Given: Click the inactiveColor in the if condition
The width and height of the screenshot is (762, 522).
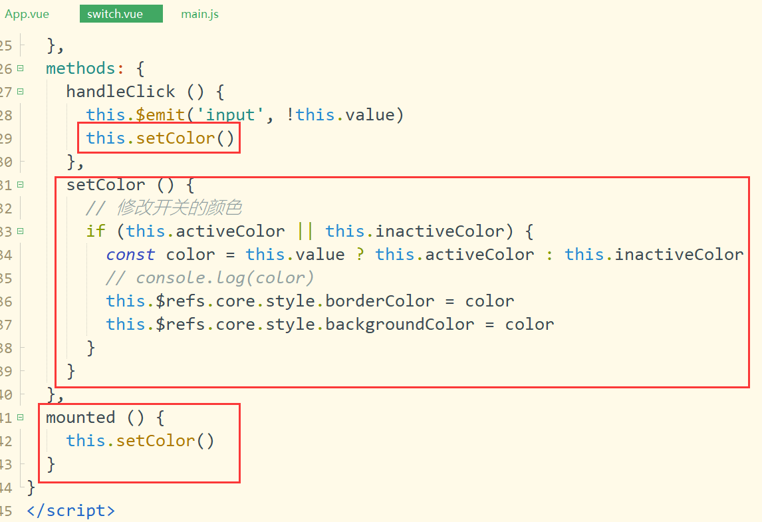Looking at the screenshot, I should pos(440,231).
